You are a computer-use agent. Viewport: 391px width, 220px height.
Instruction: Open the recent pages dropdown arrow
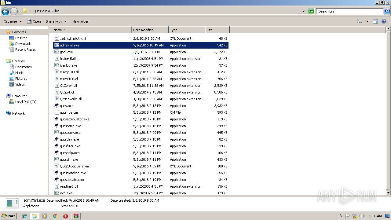[x=20, y=11]
